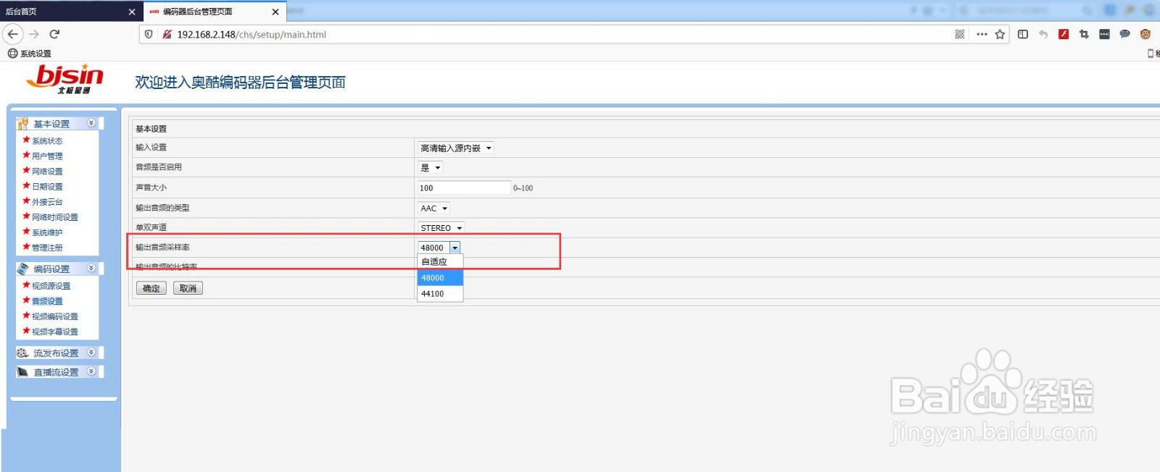Image resolution: width=1160 pixels, height=472 pixels.
Task: Click the 声音大小 volume input field
Action: [x=464, y=187]
